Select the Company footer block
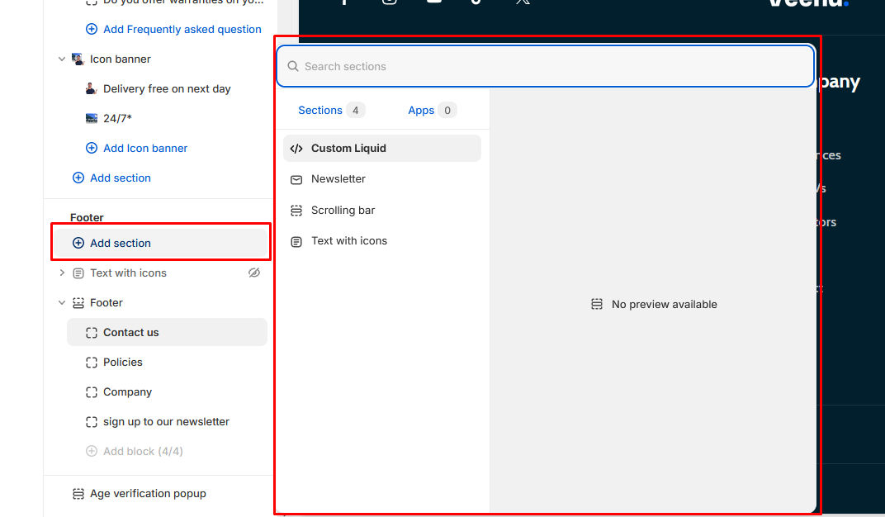Screen dimensions: 885x517 pos(127,392)
